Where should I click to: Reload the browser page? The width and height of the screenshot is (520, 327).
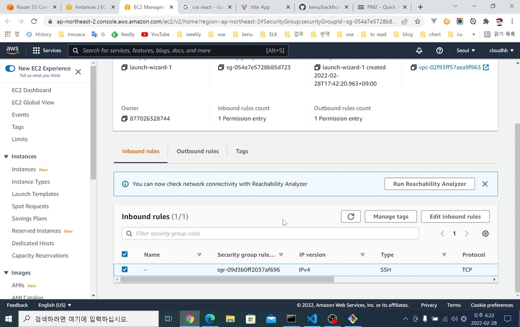[x=34, y=22]
